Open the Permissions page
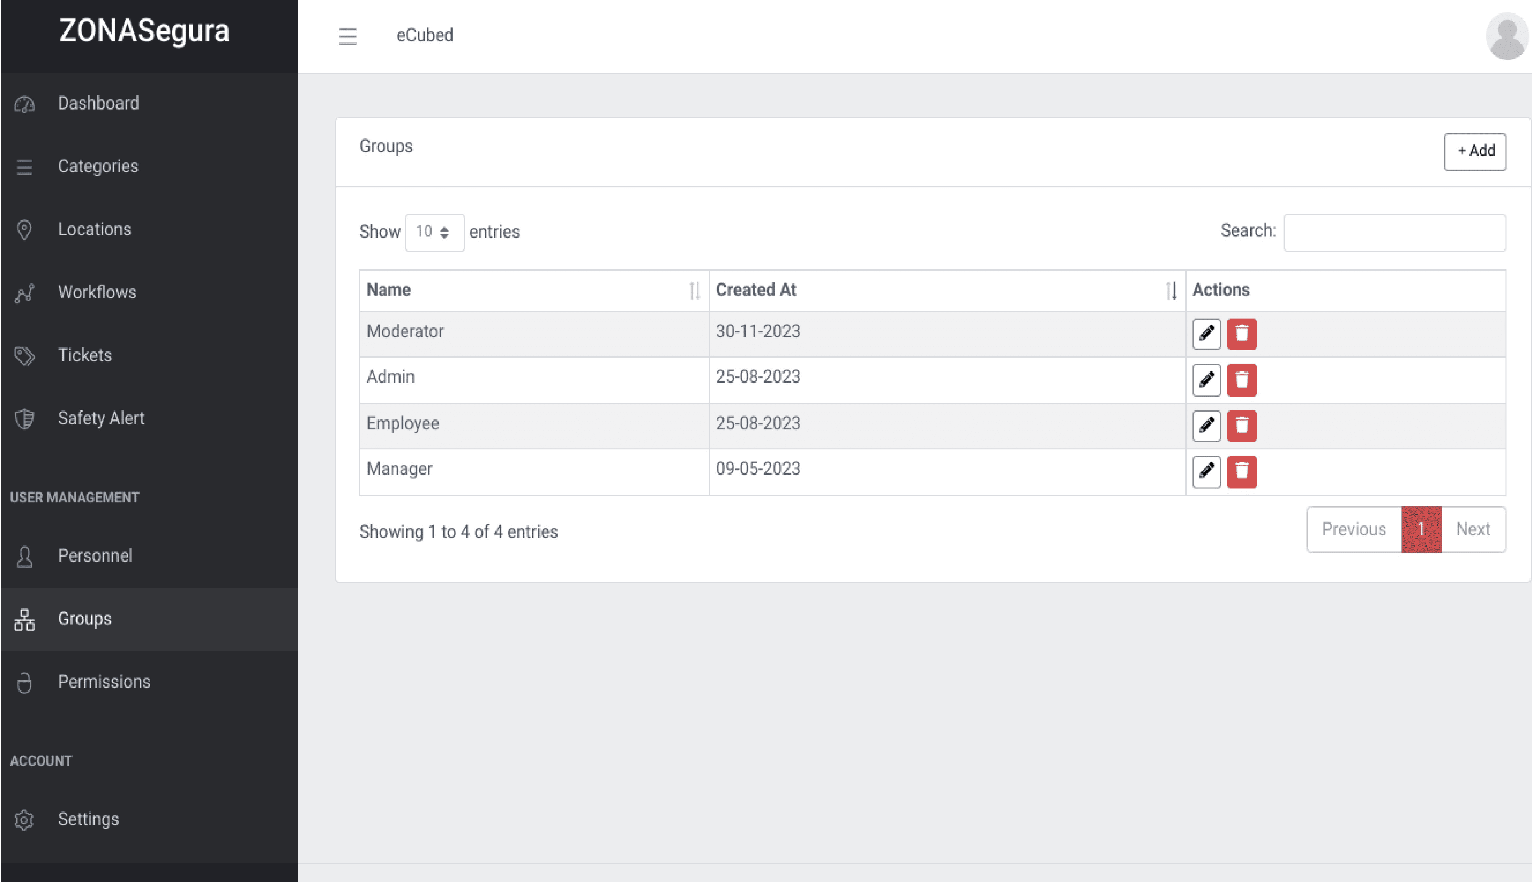This screenshot has width=1532, height=882. [x=149, y=682]
